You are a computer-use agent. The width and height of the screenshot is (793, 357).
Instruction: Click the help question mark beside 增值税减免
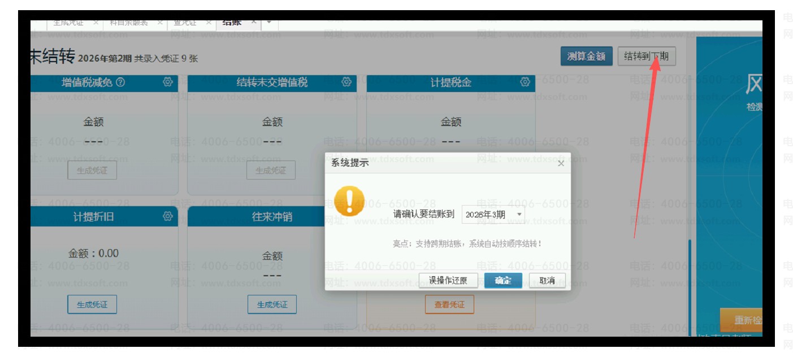(120, 82)
